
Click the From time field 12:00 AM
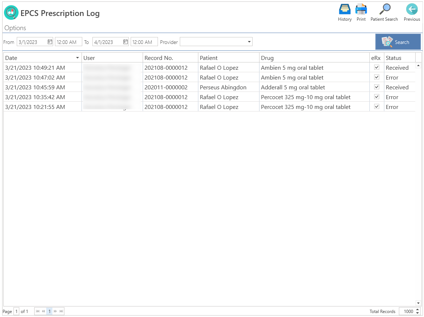tap(68, 42)
